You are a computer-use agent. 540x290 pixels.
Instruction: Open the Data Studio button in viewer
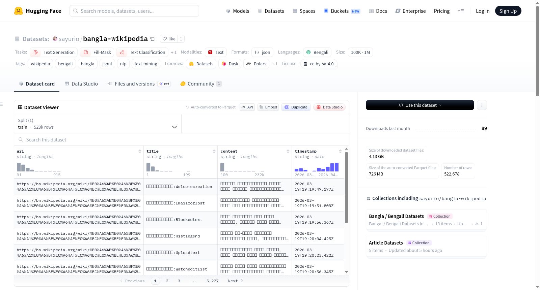click(329, 107)
